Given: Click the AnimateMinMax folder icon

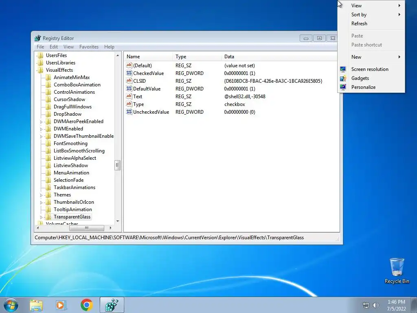Looking at the screenshot, I should pos(48,77).
